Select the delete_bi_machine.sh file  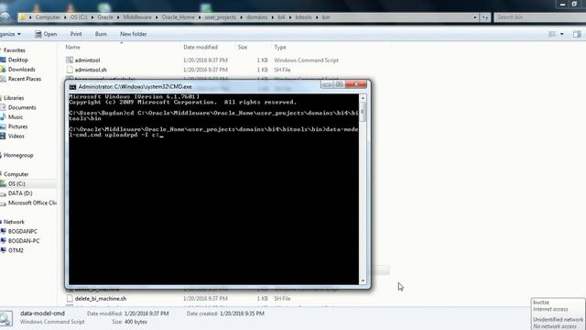click(100, 299)
